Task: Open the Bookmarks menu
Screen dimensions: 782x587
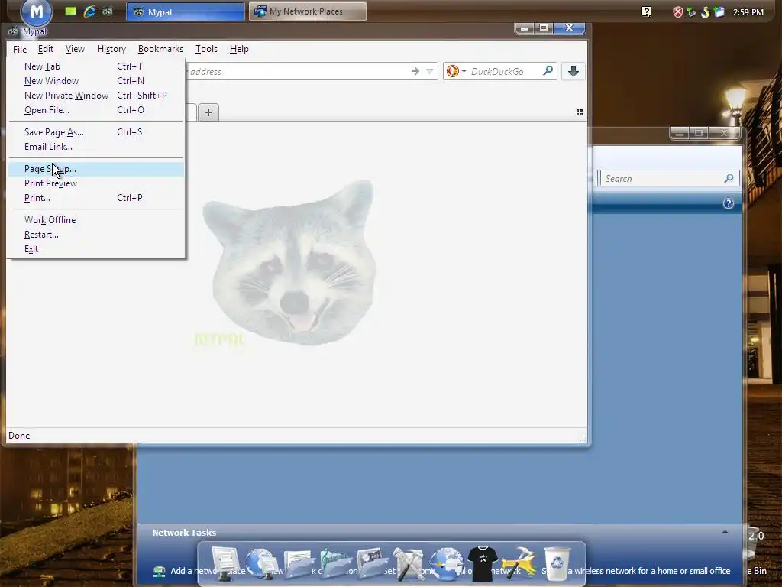Action: (160, 49)
